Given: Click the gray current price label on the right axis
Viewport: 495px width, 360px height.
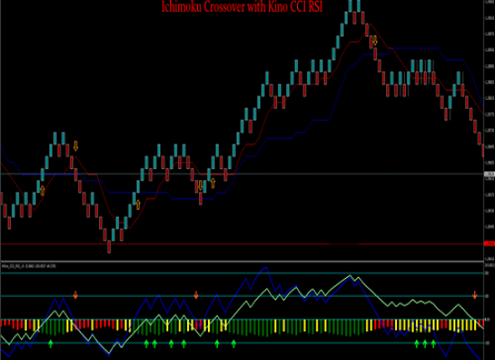Looking at the screenshot, I should [490, 174].
